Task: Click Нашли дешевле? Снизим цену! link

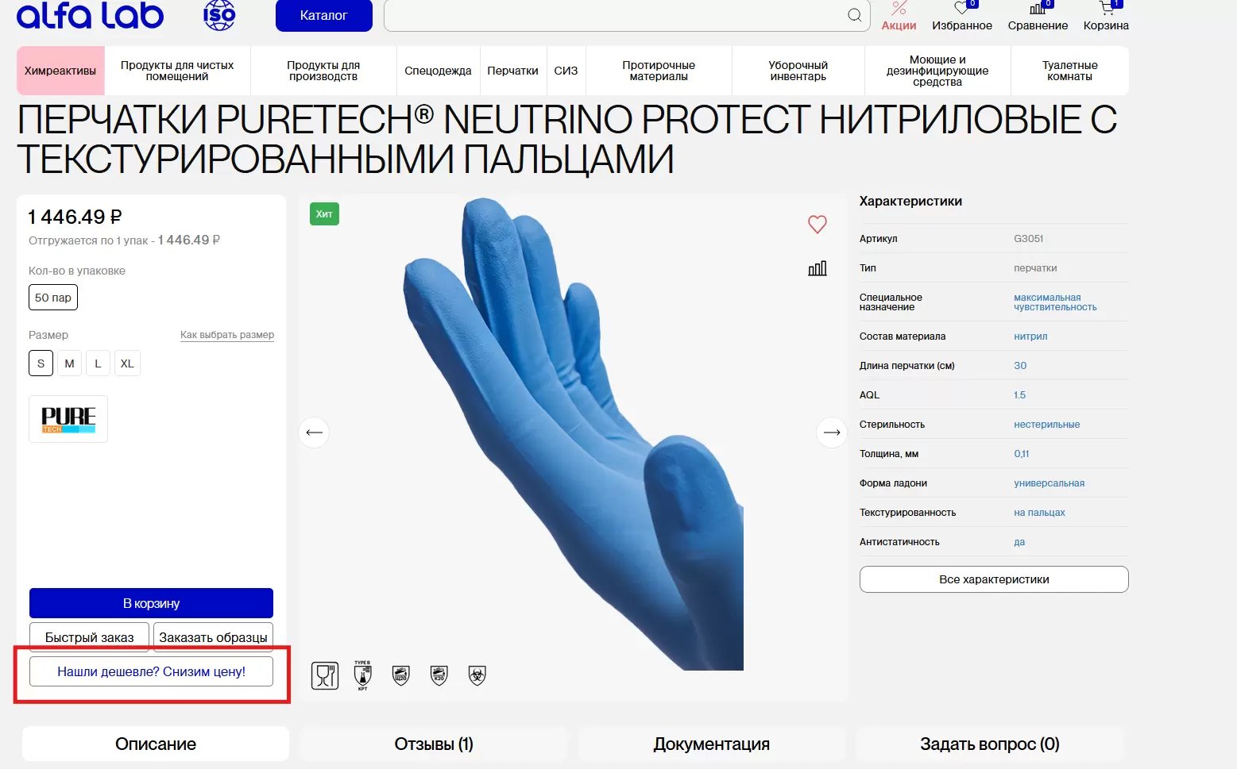Action: pyautogui.click(x=152, y=671)
